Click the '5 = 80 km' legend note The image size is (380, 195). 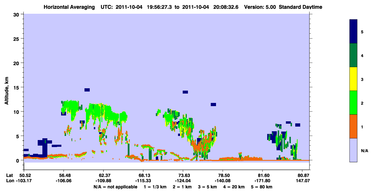[262, 187]
